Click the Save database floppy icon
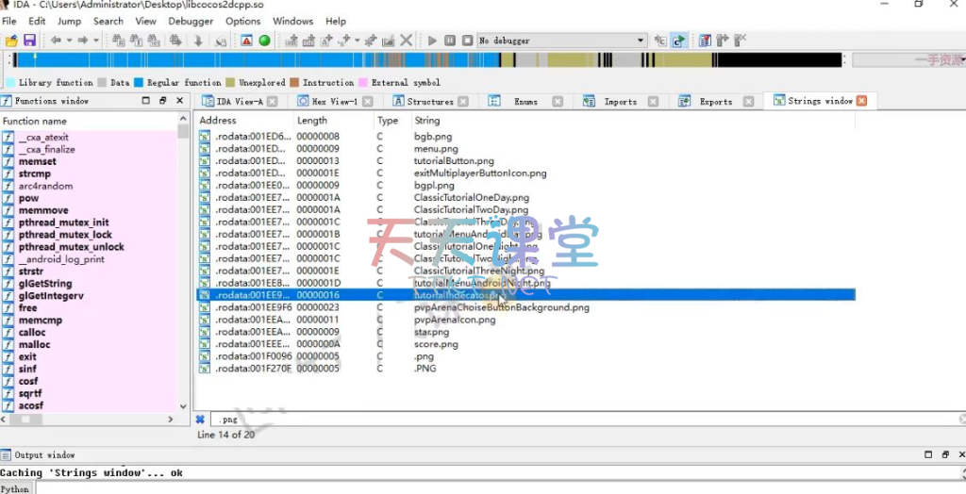This screenshot has height=494, width=966. [x=29, y=41]
